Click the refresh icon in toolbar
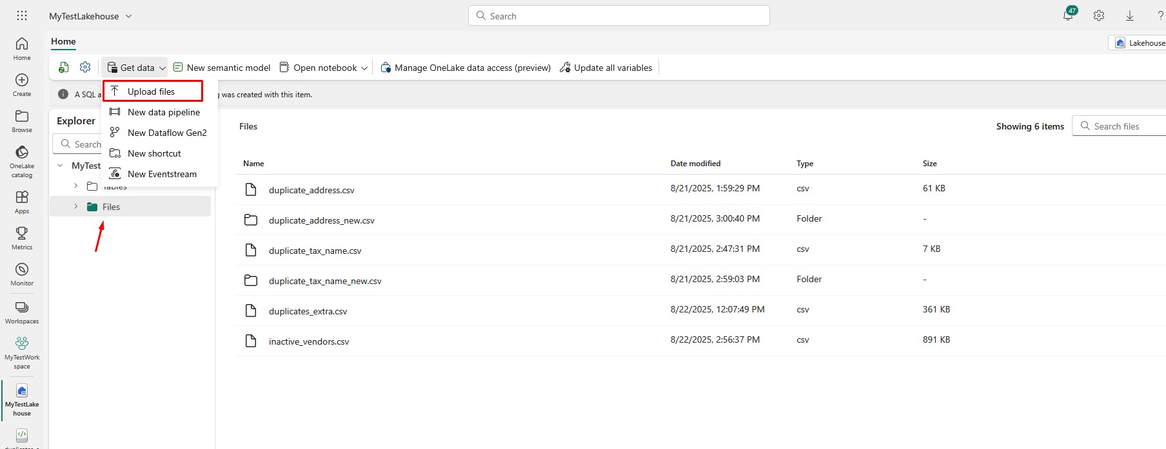Image resolution: width=1166 pixels, height=449 pixels. (64, 68)
